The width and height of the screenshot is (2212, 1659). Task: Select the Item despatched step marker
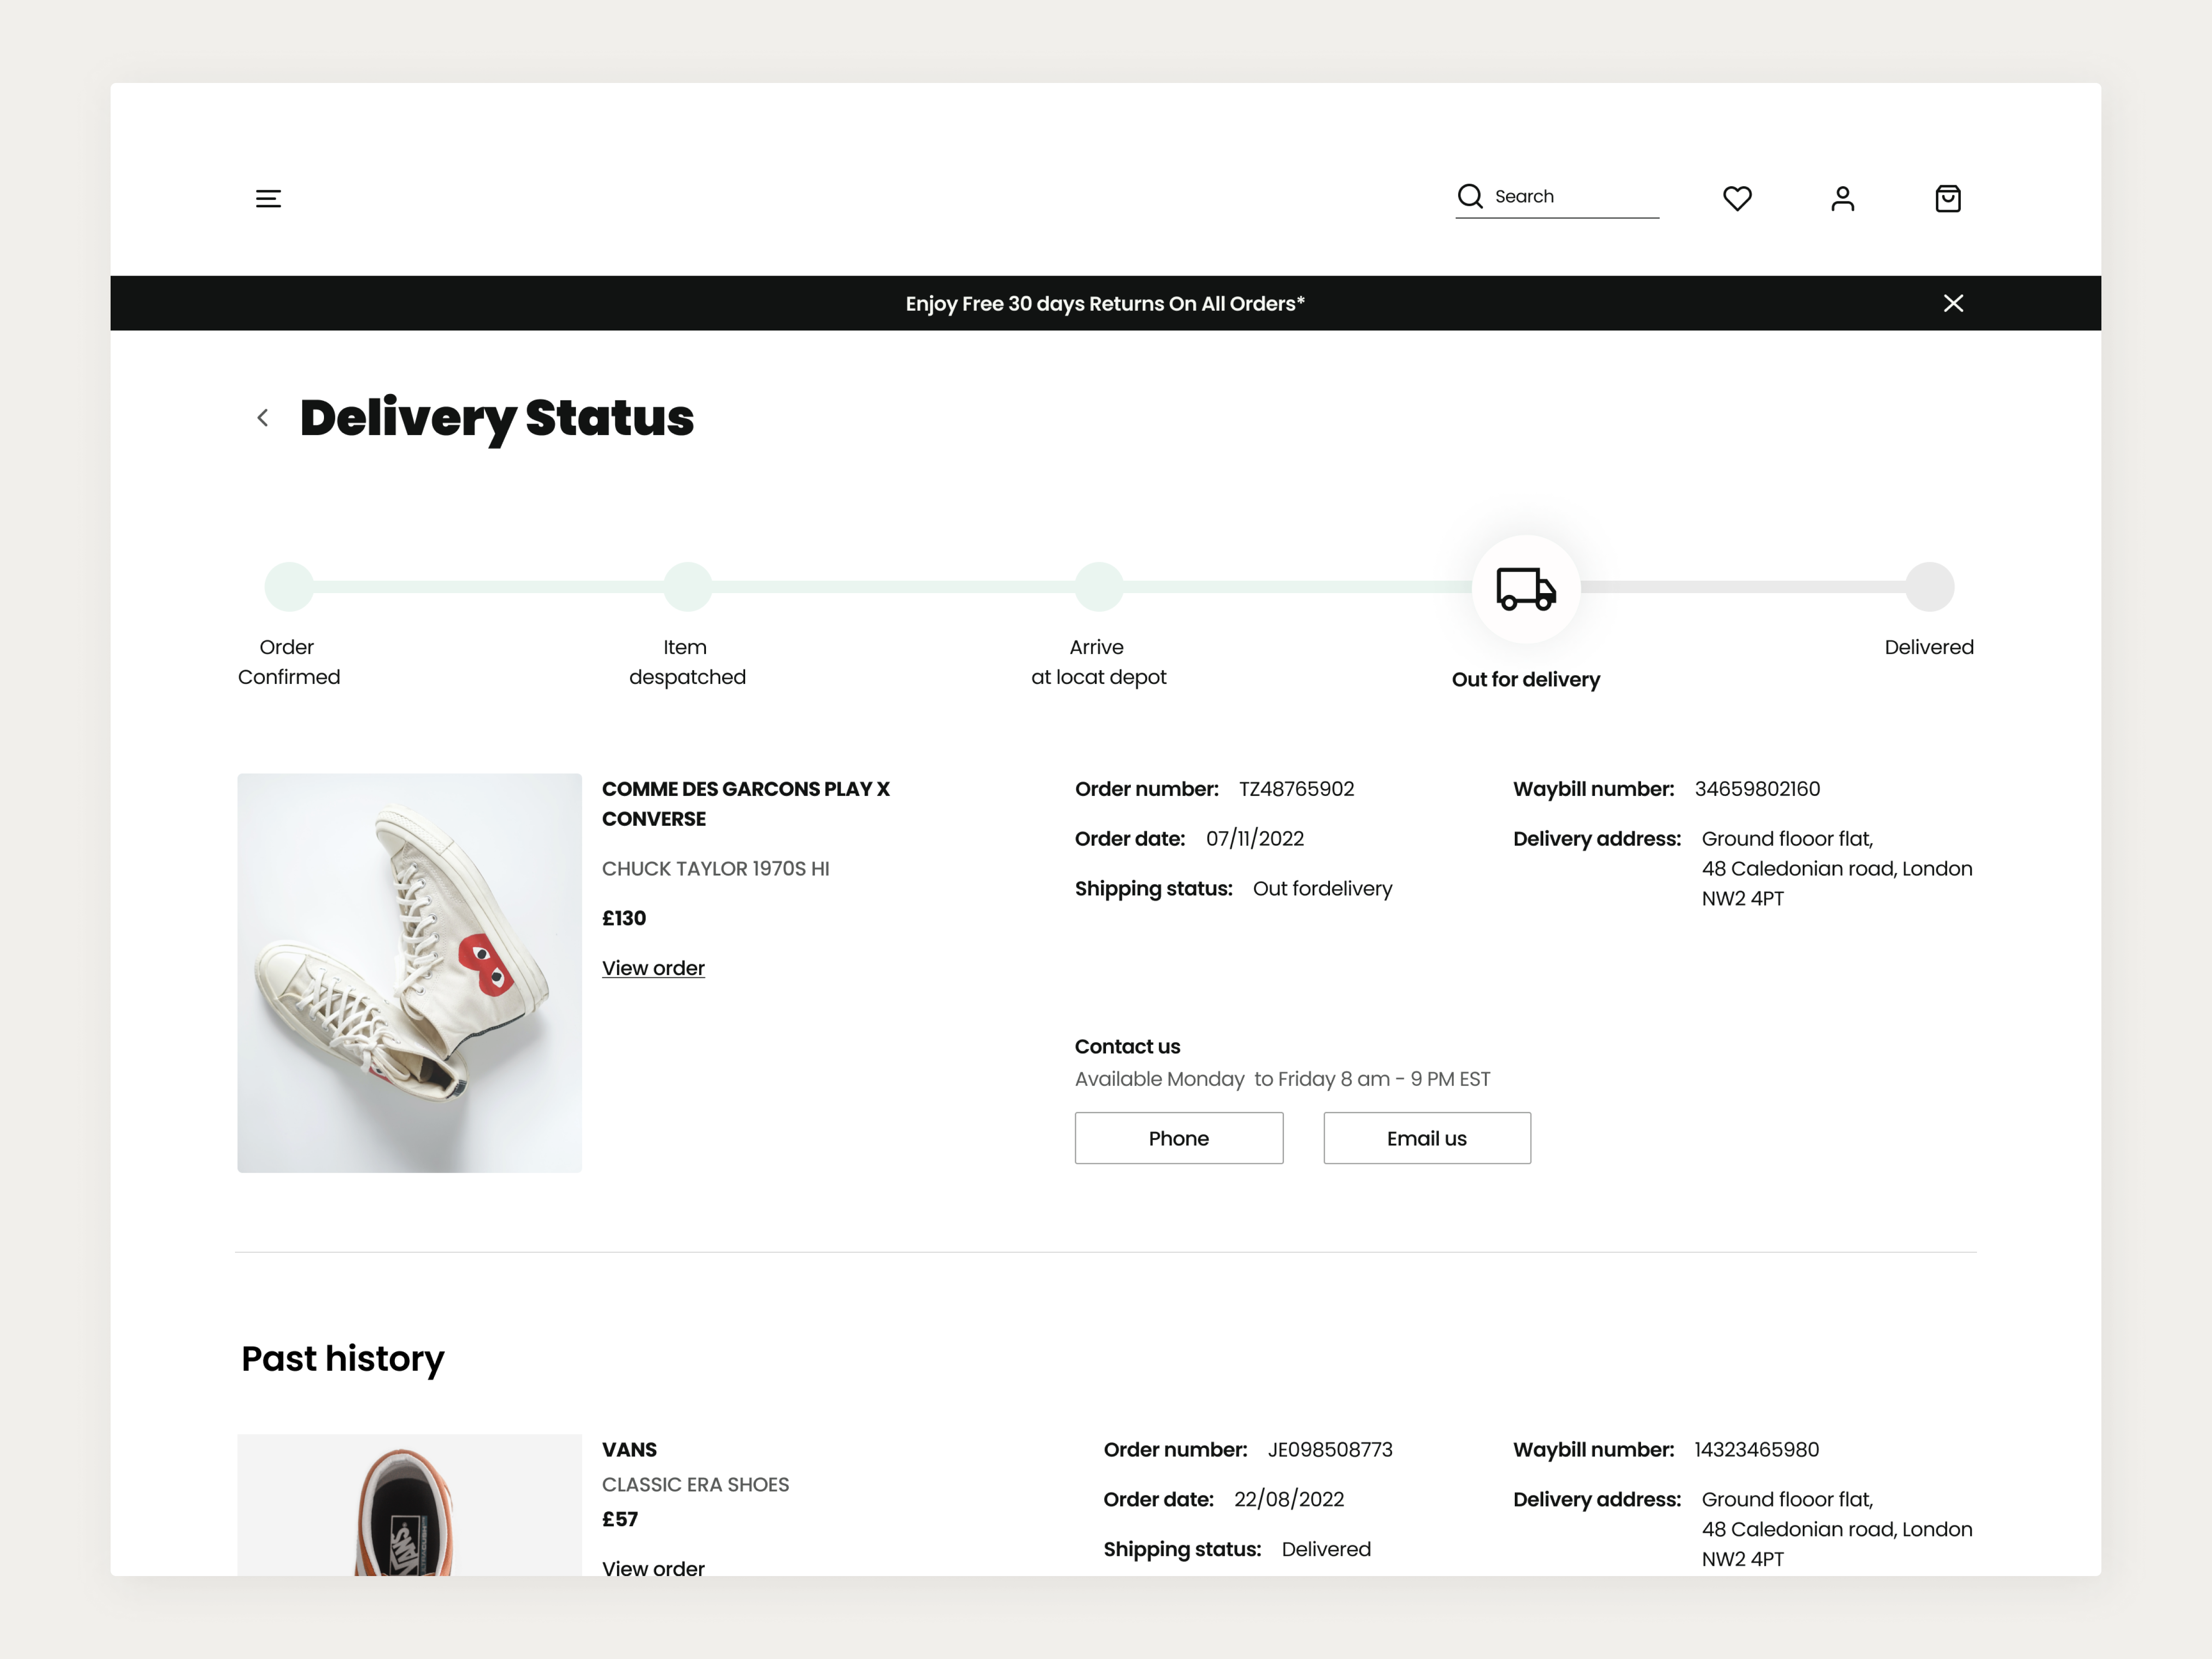(x=687, y=587)
